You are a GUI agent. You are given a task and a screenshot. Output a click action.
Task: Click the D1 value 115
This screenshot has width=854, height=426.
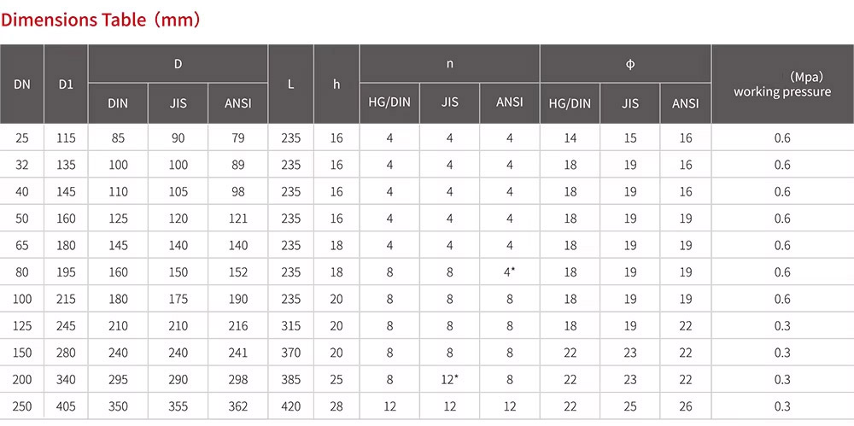click(x=66, y=138)
